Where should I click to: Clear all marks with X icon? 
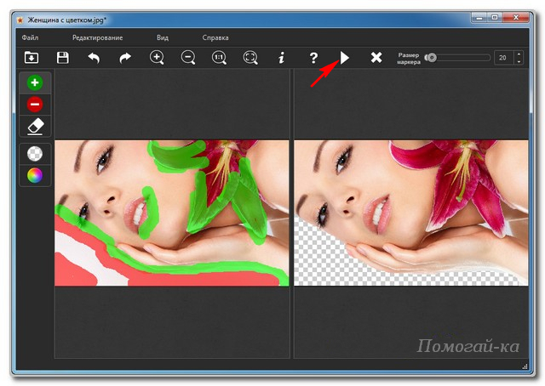pyautogui.click(x=376, y=57)
